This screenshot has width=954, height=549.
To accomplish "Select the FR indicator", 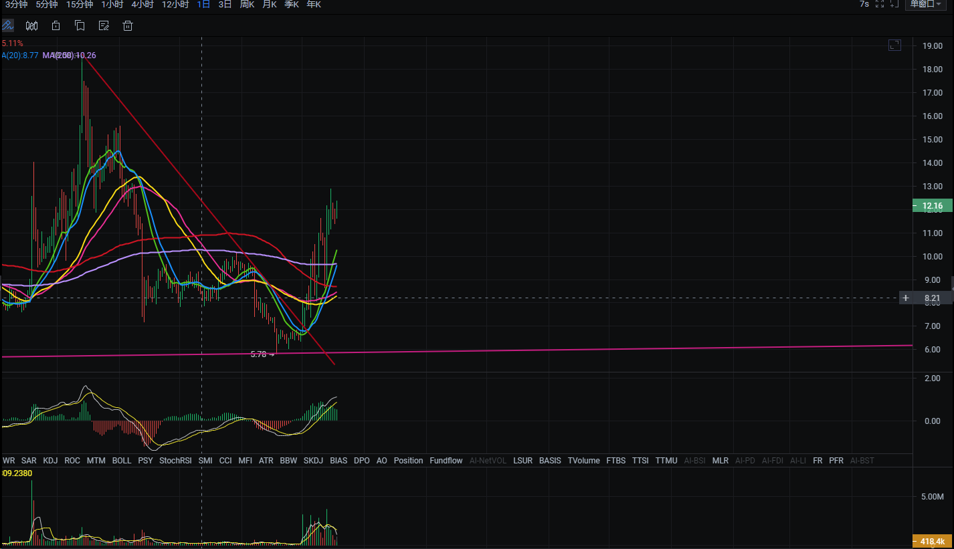I will coord(818,461).
